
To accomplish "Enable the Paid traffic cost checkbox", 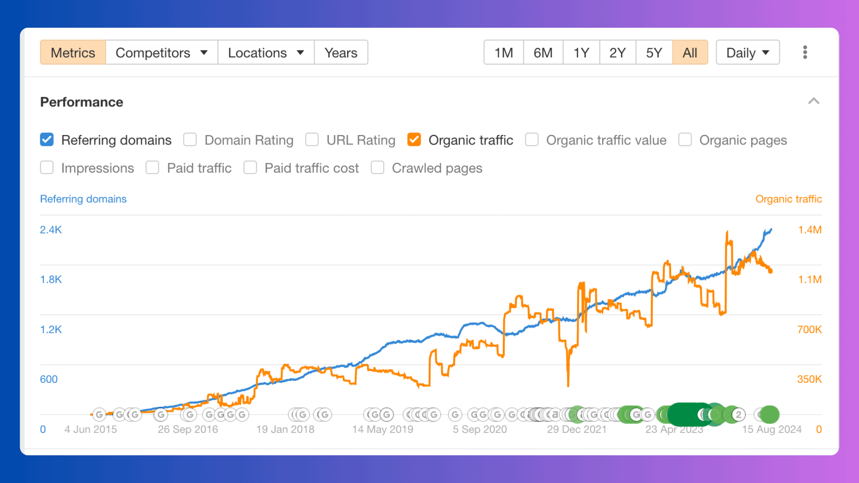I will 250,168.
